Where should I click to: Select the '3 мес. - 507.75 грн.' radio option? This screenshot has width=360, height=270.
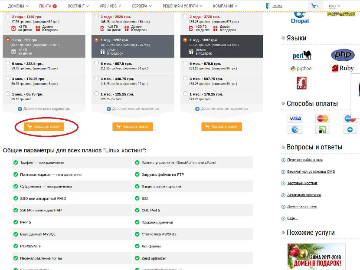click(185, 79)
